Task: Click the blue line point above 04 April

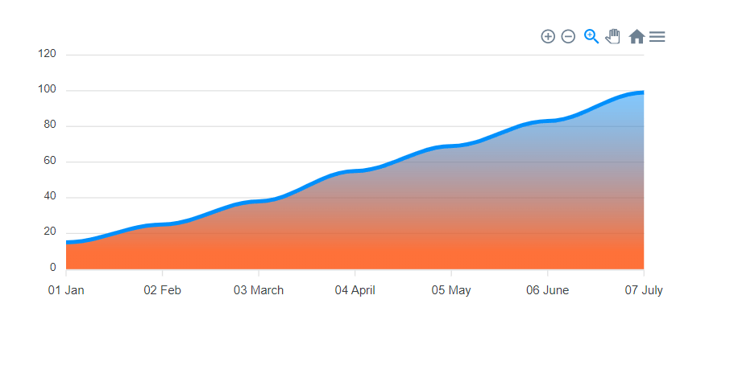Action: (355, 170)
